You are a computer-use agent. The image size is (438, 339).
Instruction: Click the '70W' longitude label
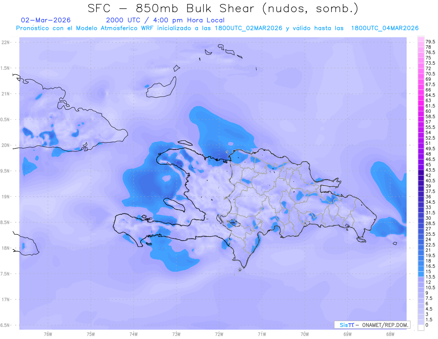coord(305,334)
